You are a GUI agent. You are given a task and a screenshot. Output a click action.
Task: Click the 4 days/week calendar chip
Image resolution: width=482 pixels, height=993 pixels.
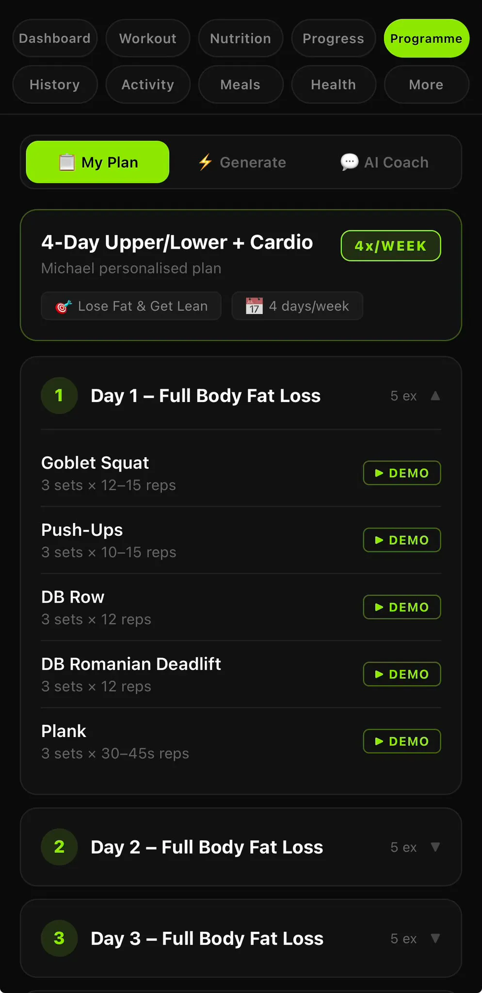pyautogui.click(x=297, y=306)
